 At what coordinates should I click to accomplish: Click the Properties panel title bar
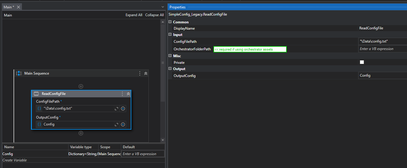point(287,7)
